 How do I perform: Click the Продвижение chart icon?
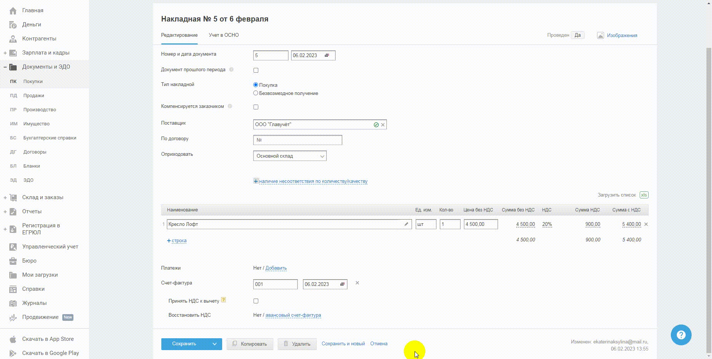click(13, 317)
